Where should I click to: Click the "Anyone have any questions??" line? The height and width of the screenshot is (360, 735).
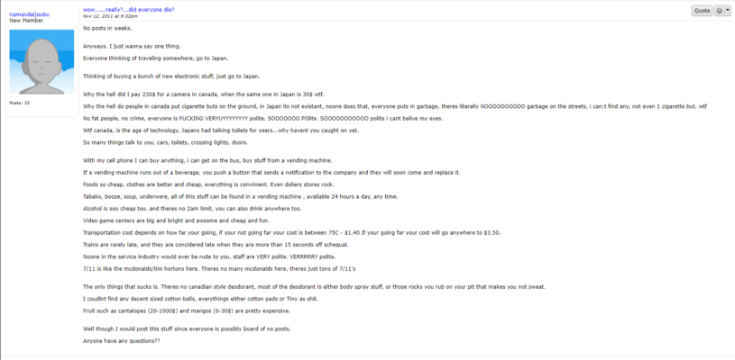point(122,341)
